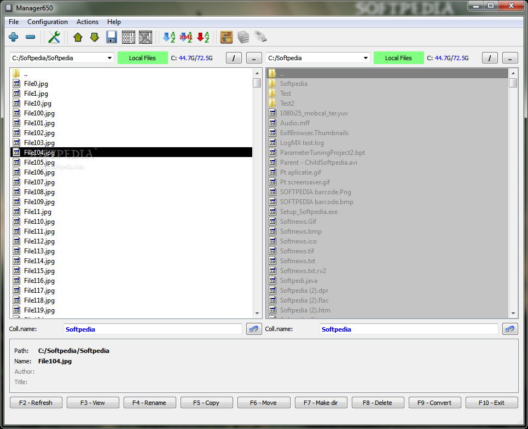Select File104.jpg highlighted row
Image resolution: width=528 pixels, height=429 pixels.
[131, 153]
